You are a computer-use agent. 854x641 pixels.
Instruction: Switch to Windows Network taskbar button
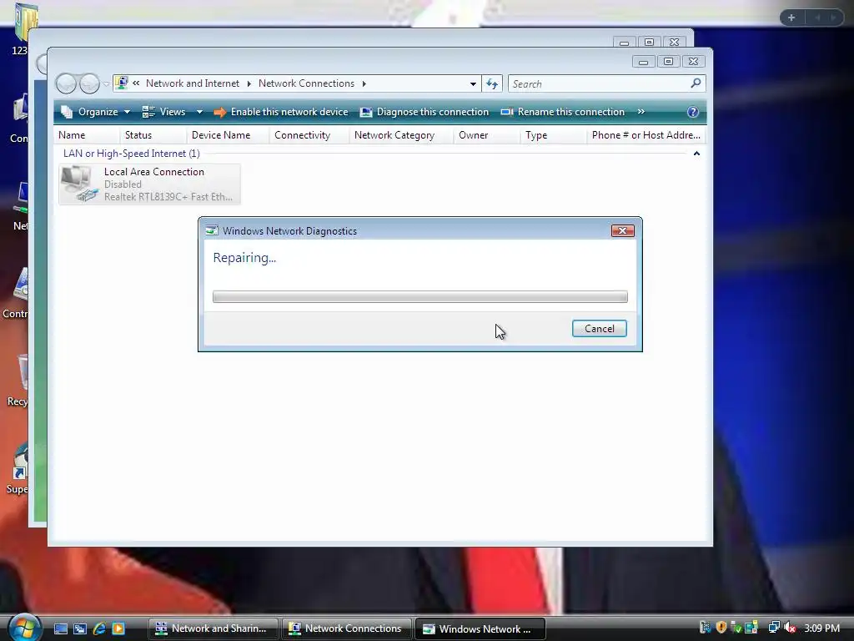480,628
